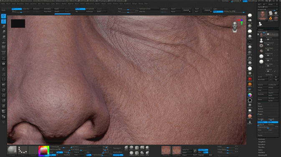The height and width of the screenshot is (157, 281).
Task: Select the ZProject brush icon
Action: [142, 148]
